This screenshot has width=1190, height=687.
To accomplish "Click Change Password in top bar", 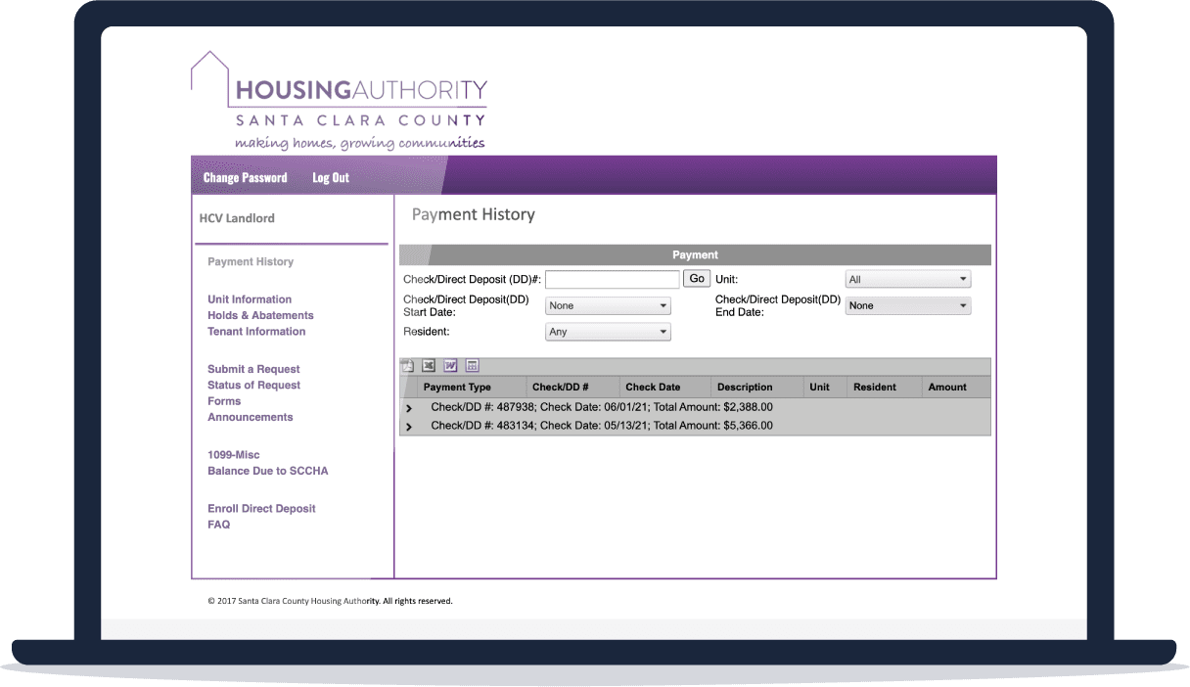I will (x=245, y=178).
